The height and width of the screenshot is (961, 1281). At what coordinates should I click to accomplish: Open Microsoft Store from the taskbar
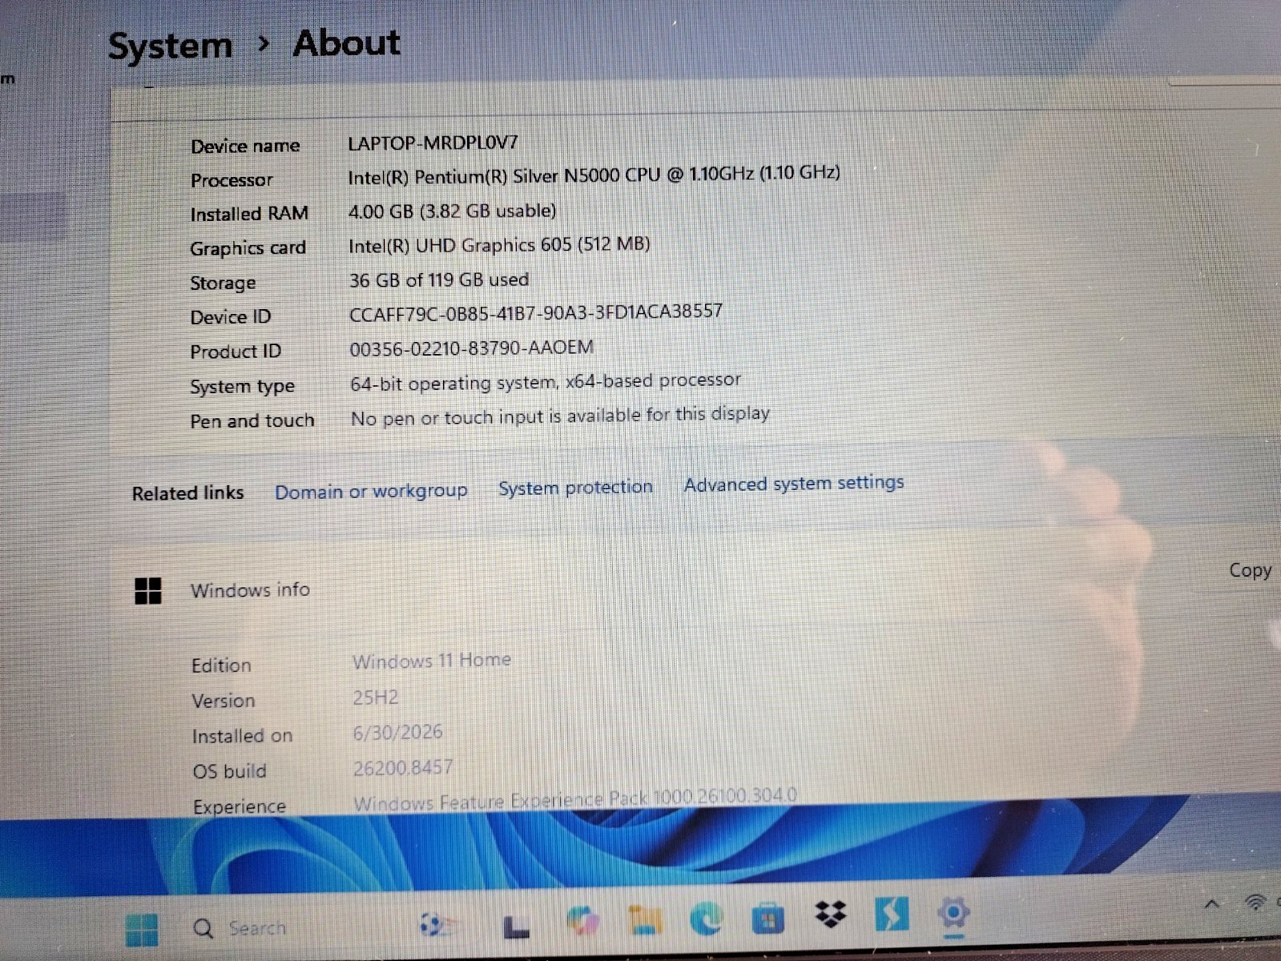click(x=768, y=918)
